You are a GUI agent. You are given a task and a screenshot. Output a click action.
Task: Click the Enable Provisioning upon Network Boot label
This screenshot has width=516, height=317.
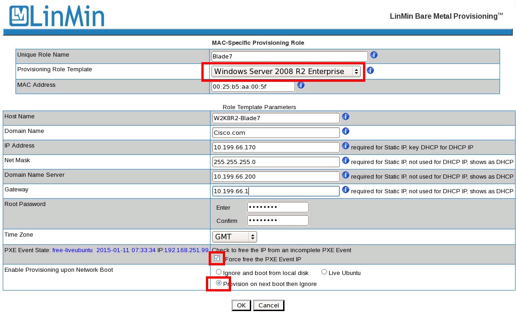pos(58,270)
